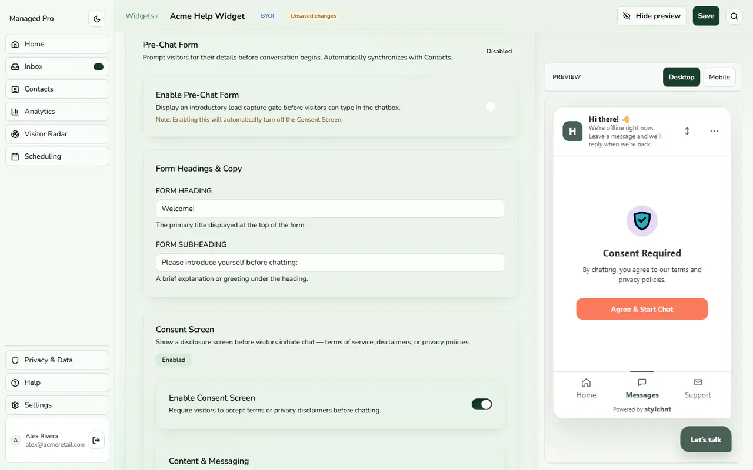Open Scheduling page
753x470 pixels.
(57, 156)
